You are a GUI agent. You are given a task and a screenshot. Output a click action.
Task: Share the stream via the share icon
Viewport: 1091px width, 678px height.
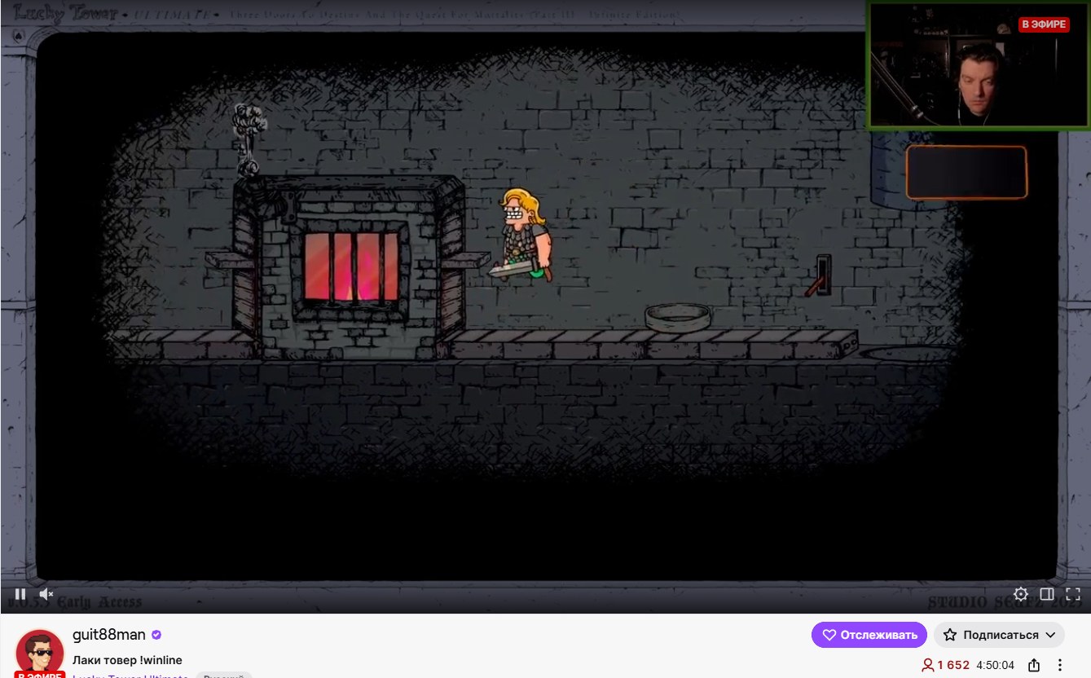(x=1034, y=665)
